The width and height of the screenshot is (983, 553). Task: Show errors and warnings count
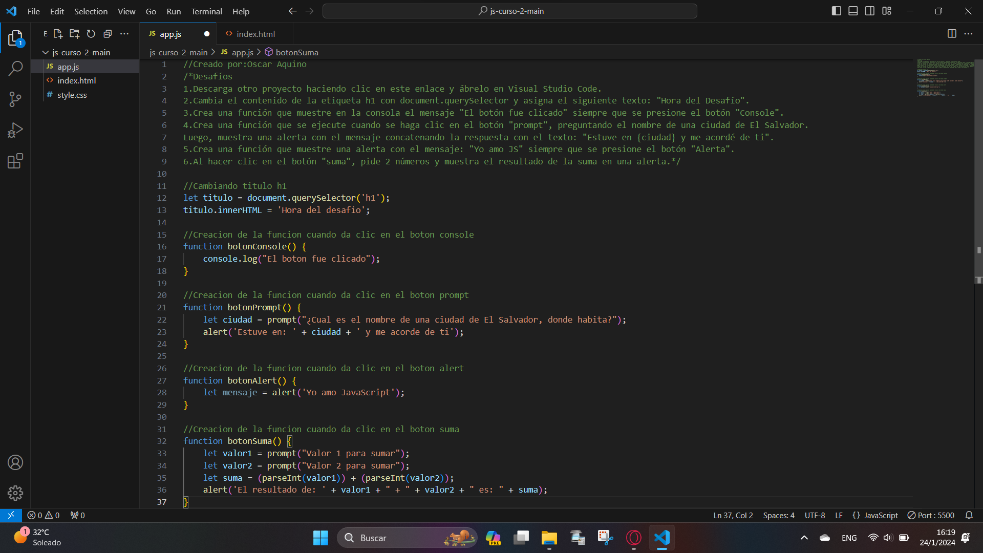pos(44,515)
